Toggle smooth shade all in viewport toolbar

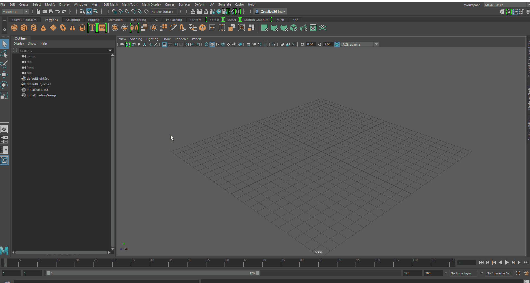click(212, 44)
